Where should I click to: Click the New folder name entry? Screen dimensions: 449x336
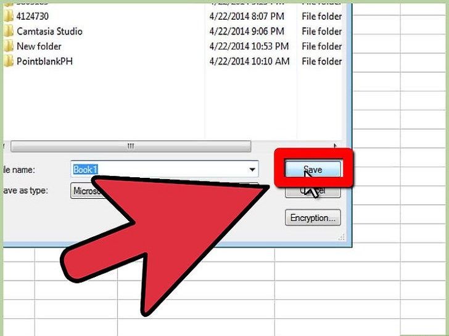pyautogui.click(x=39, y=46)
